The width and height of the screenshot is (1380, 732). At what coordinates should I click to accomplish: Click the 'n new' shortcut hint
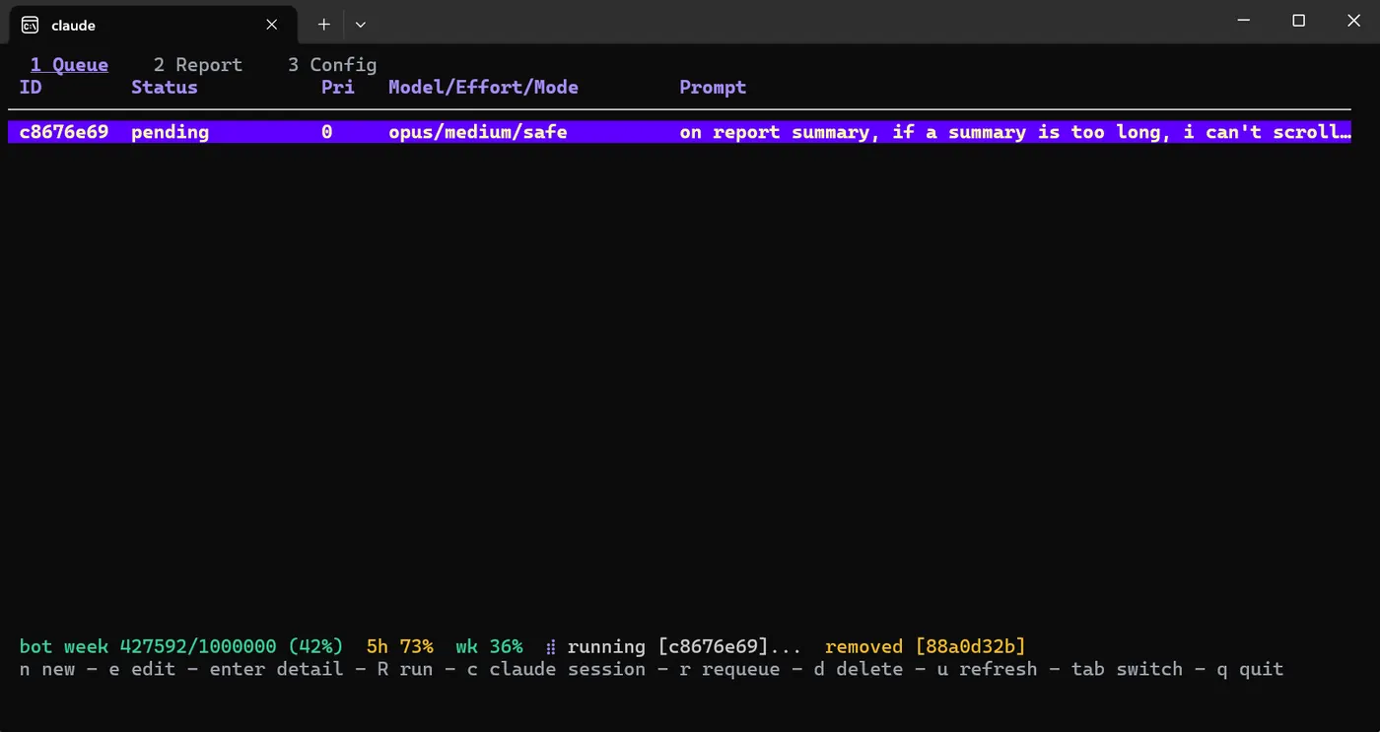pyautogui.click(x=47, y=669)
